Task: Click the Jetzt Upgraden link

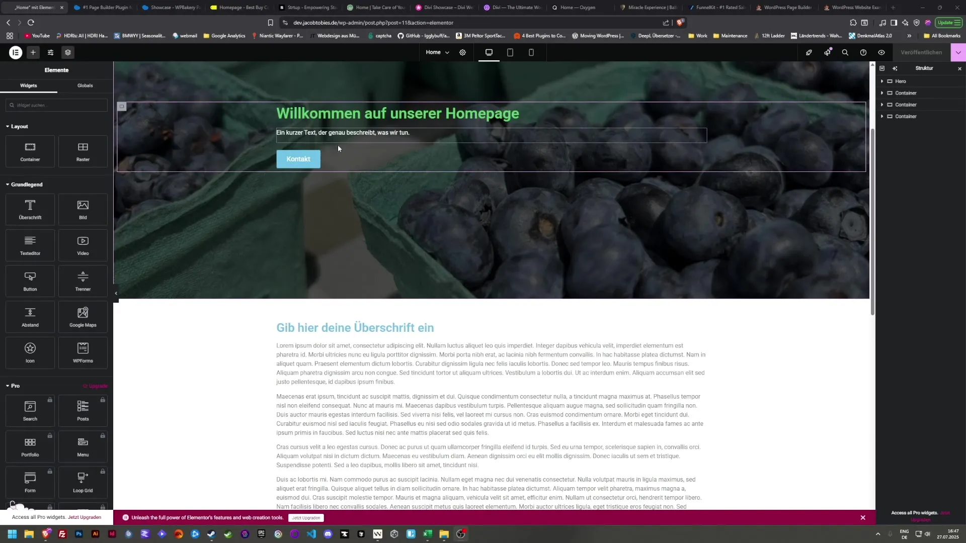Action: coord(85,517)
